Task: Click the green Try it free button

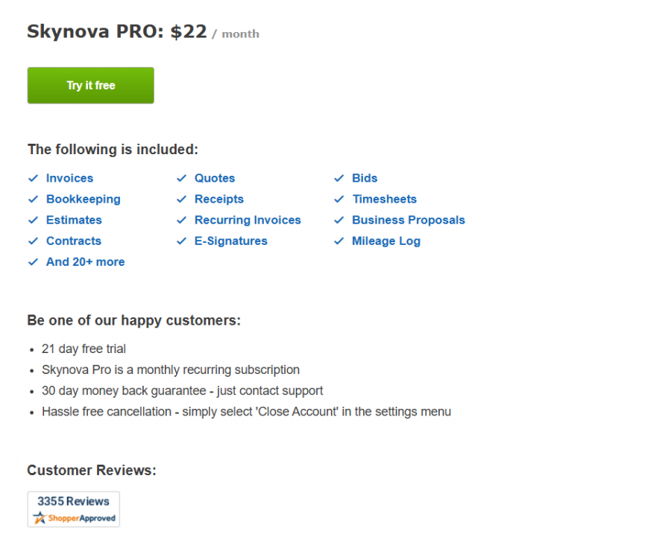Action: click(x=90, y=86)
